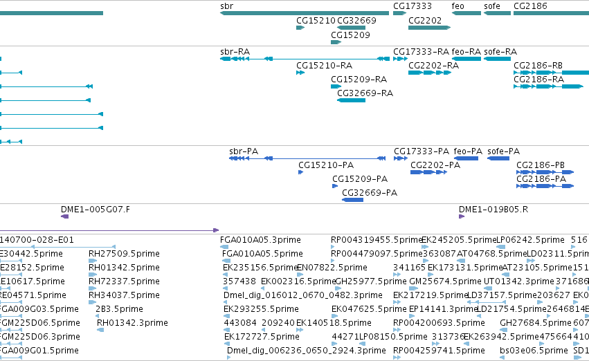The height and width of the screenshot is (361, 589).
Task: Open the feo-RA transcript label
Action: click(x=466, y=52)
